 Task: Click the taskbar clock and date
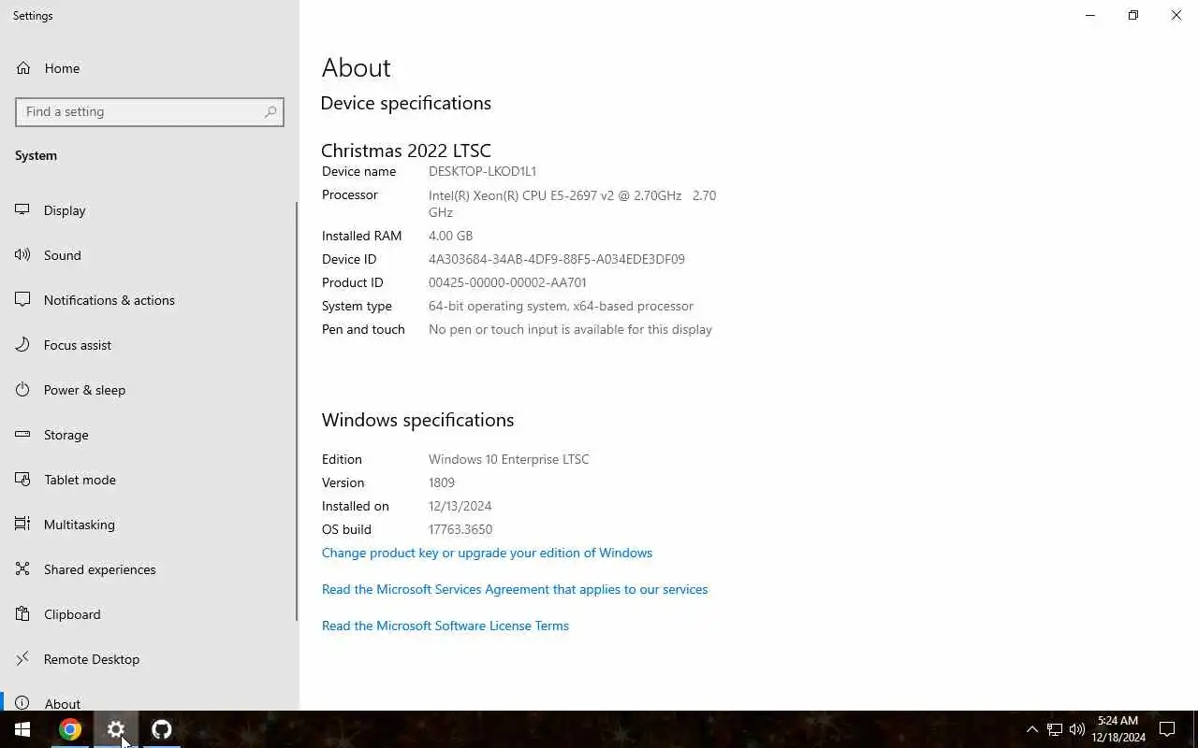[x=1118, y=729]
